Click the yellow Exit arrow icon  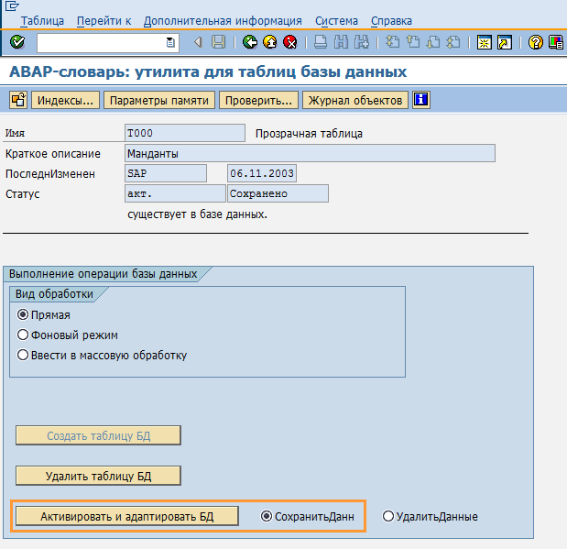tap(270, 42)
